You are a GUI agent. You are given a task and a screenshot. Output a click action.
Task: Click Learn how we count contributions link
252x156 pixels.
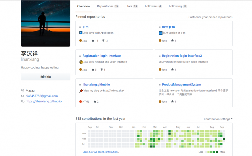(101, 152)
